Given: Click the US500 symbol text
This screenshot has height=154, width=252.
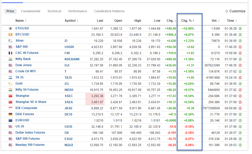Looking at the screenshot, I should coord(69,47).
